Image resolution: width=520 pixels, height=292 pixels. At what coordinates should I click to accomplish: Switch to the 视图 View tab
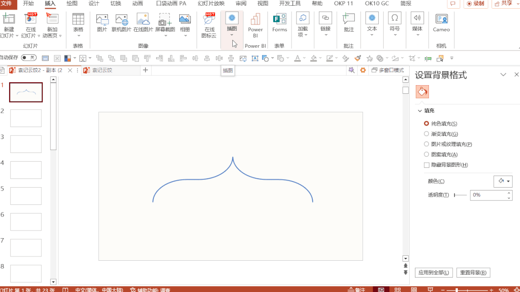click(263, 4)
